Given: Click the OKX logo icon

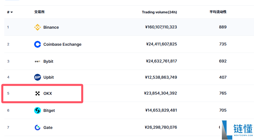Looking at the screenshot, I should click(x=38, y=93).
